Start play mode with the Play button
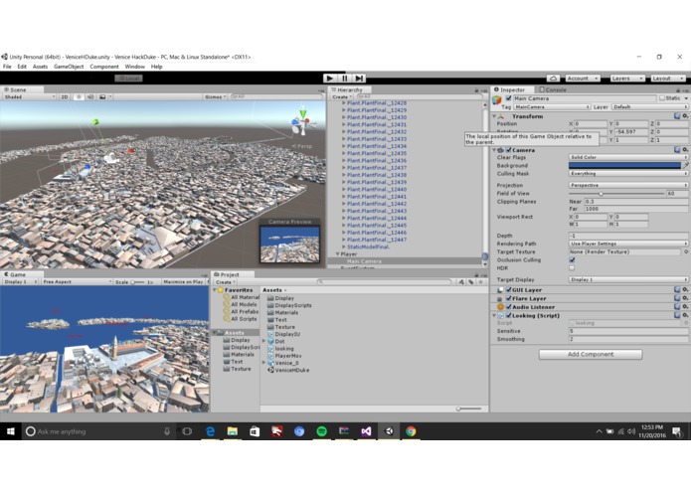This screenshot has height=491, width=691. [329, 78]
